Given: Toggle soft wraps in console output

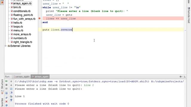Looking at the screenshot, I should [x=11, y=89].
